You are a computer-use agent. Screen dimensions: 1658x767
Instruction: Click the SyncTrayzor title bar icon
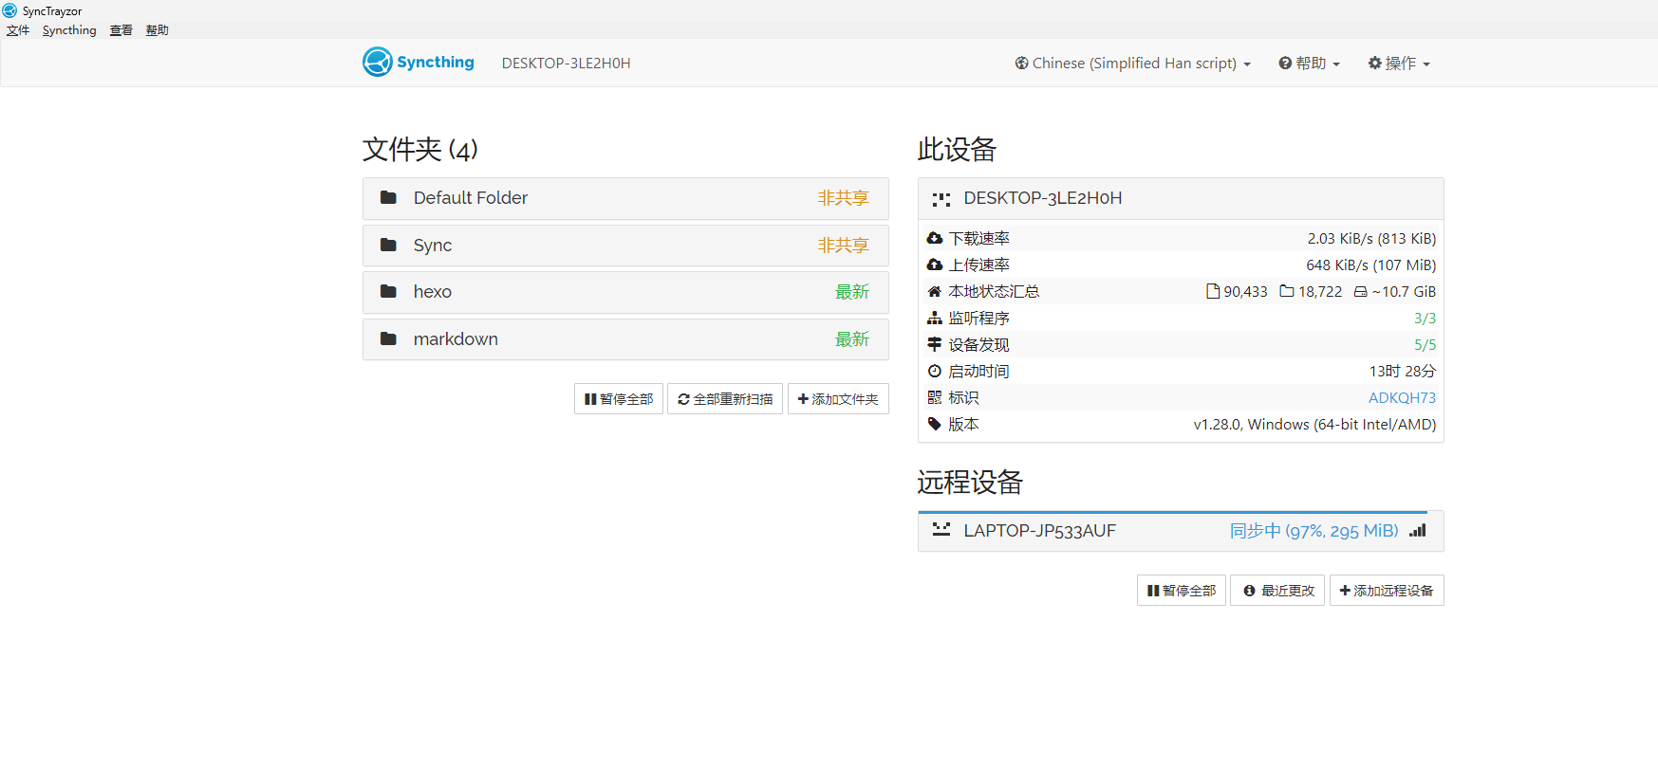(9, 10)
